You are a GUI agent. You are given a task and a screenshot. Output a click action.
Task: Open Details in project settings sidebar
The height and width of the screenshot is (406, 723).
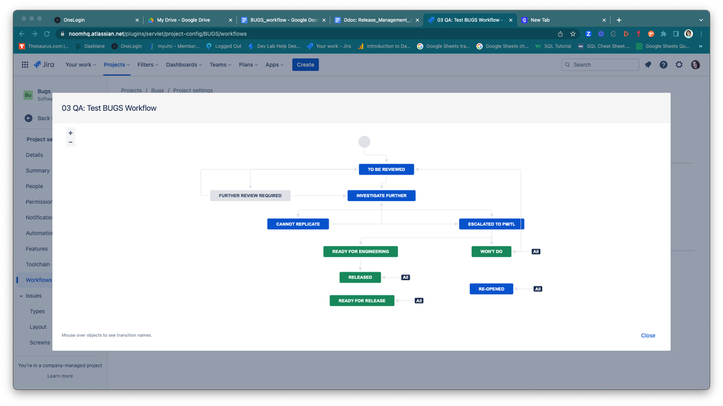click(34, 156)
